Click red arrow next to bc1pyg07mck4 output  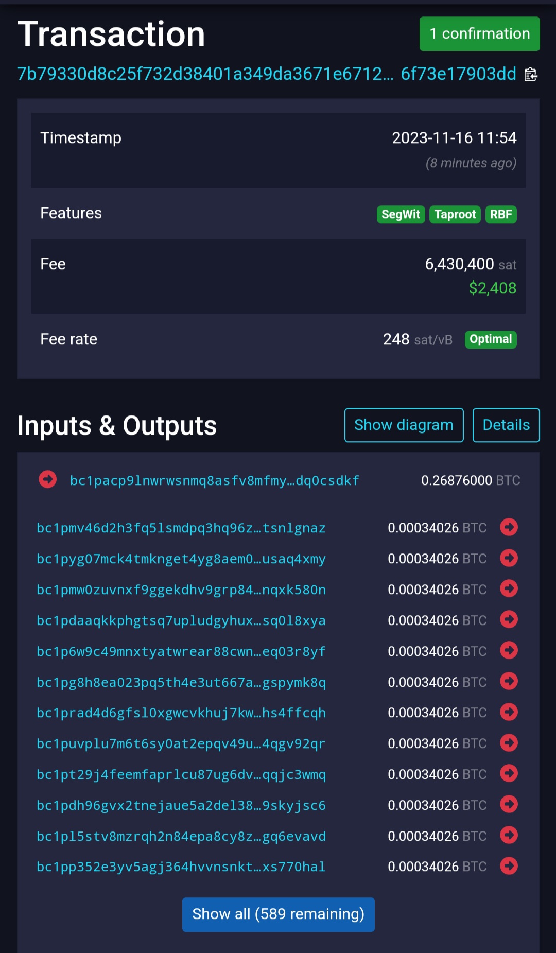pyautogui.click(x=509, y=558)
